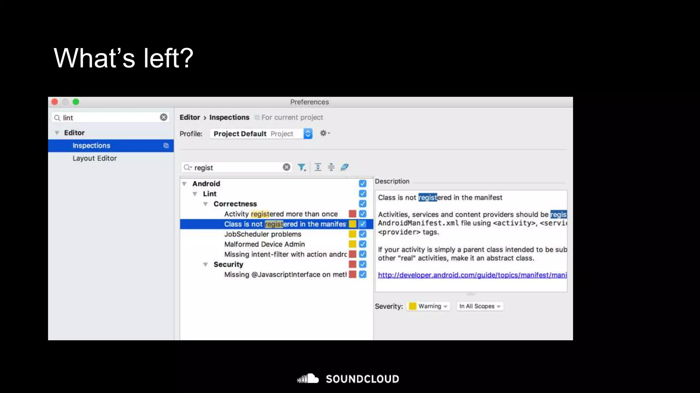This screenshot has height=393, width=700.
Task: Select Activity registered more than once
Action: (281, 214)
